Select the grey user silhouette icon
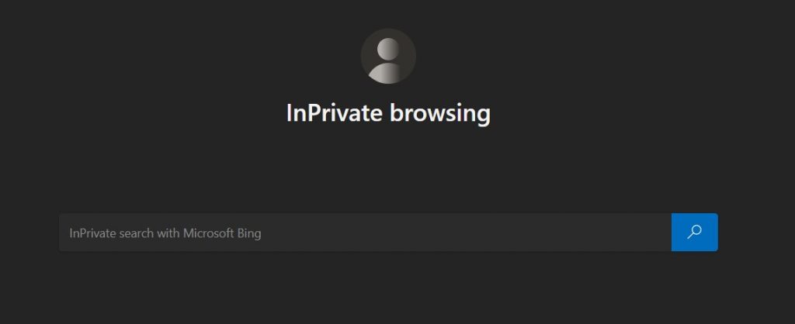Screen dimensions: 795x324 (x=388, y=57)
